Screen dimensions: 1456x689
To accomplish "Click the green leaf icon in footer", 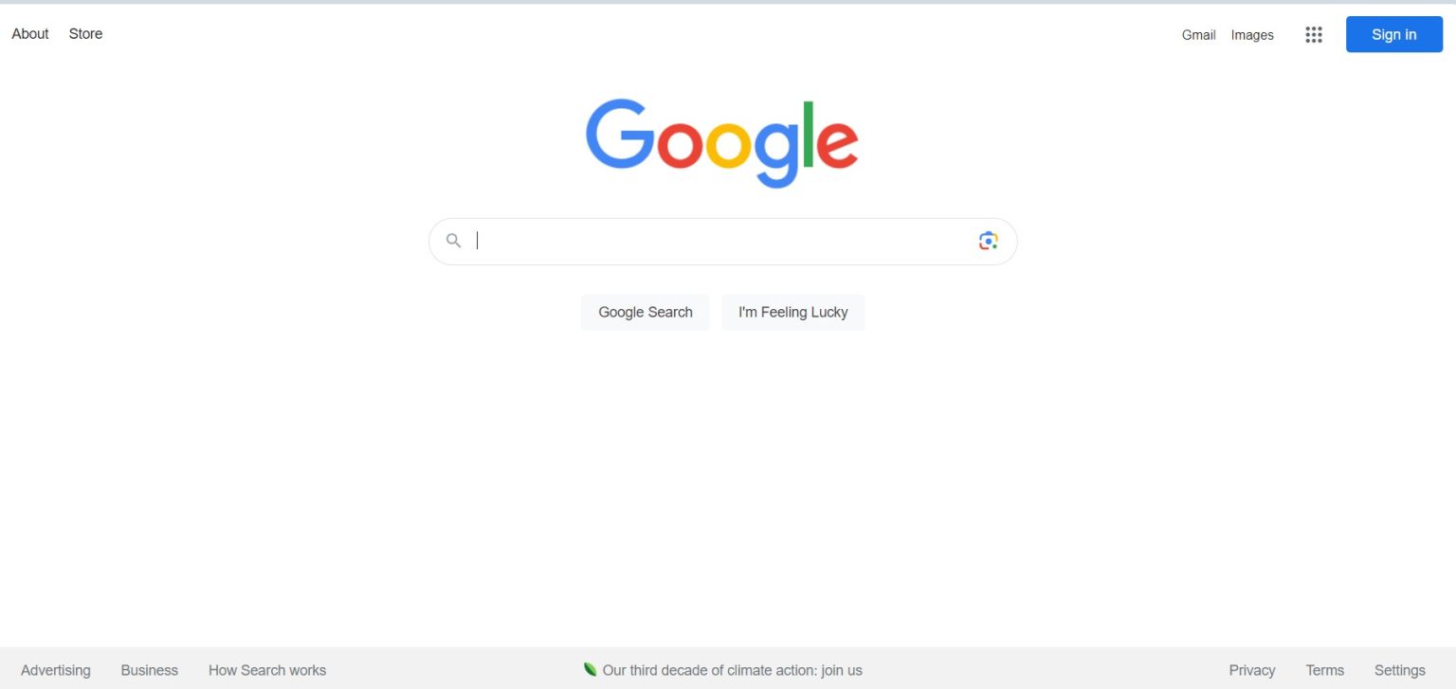I will pyautogui.click(x=591, y=670).
